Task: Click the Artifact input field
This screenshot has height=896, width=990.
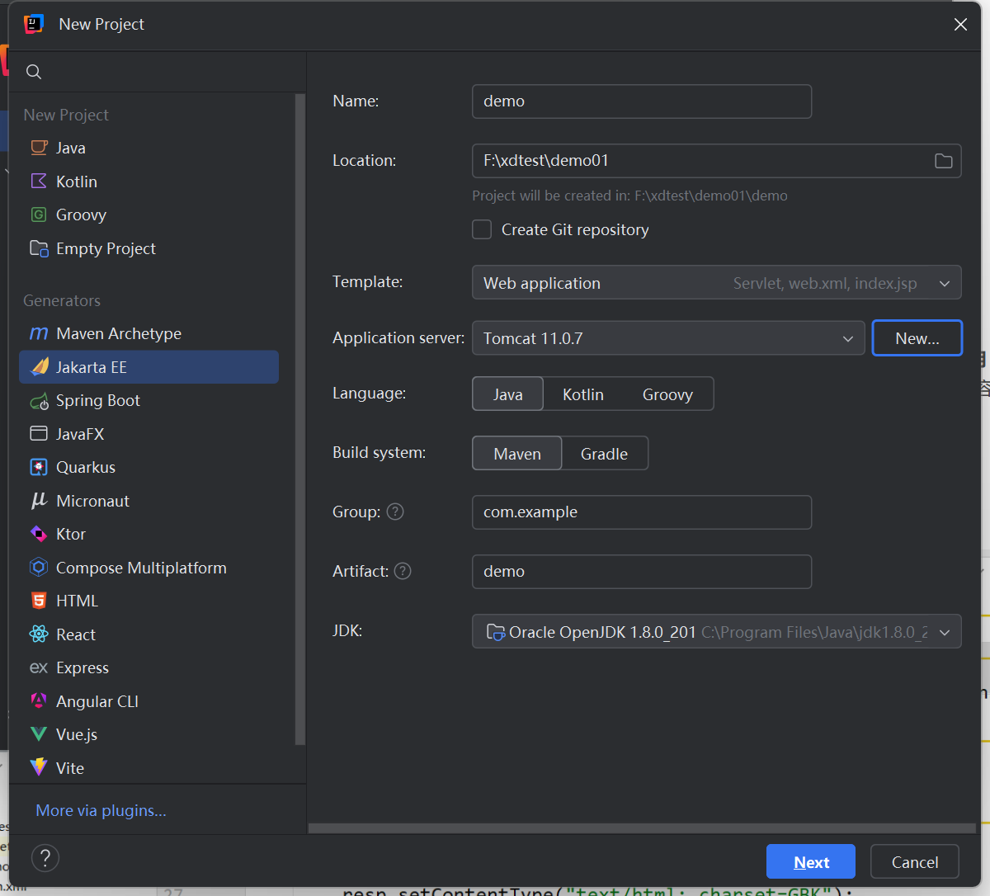Action: [x=642, y=572]
